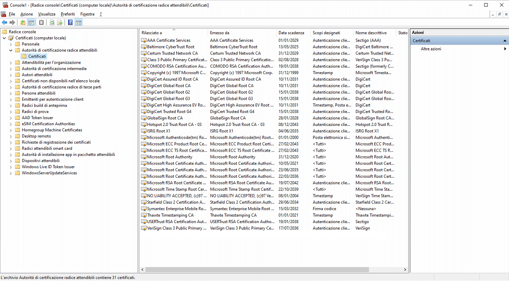Click the certificate icon of Thawte Timestamping CA
Image resolution: width=509 pixels, height=281 pixels.
144,215
